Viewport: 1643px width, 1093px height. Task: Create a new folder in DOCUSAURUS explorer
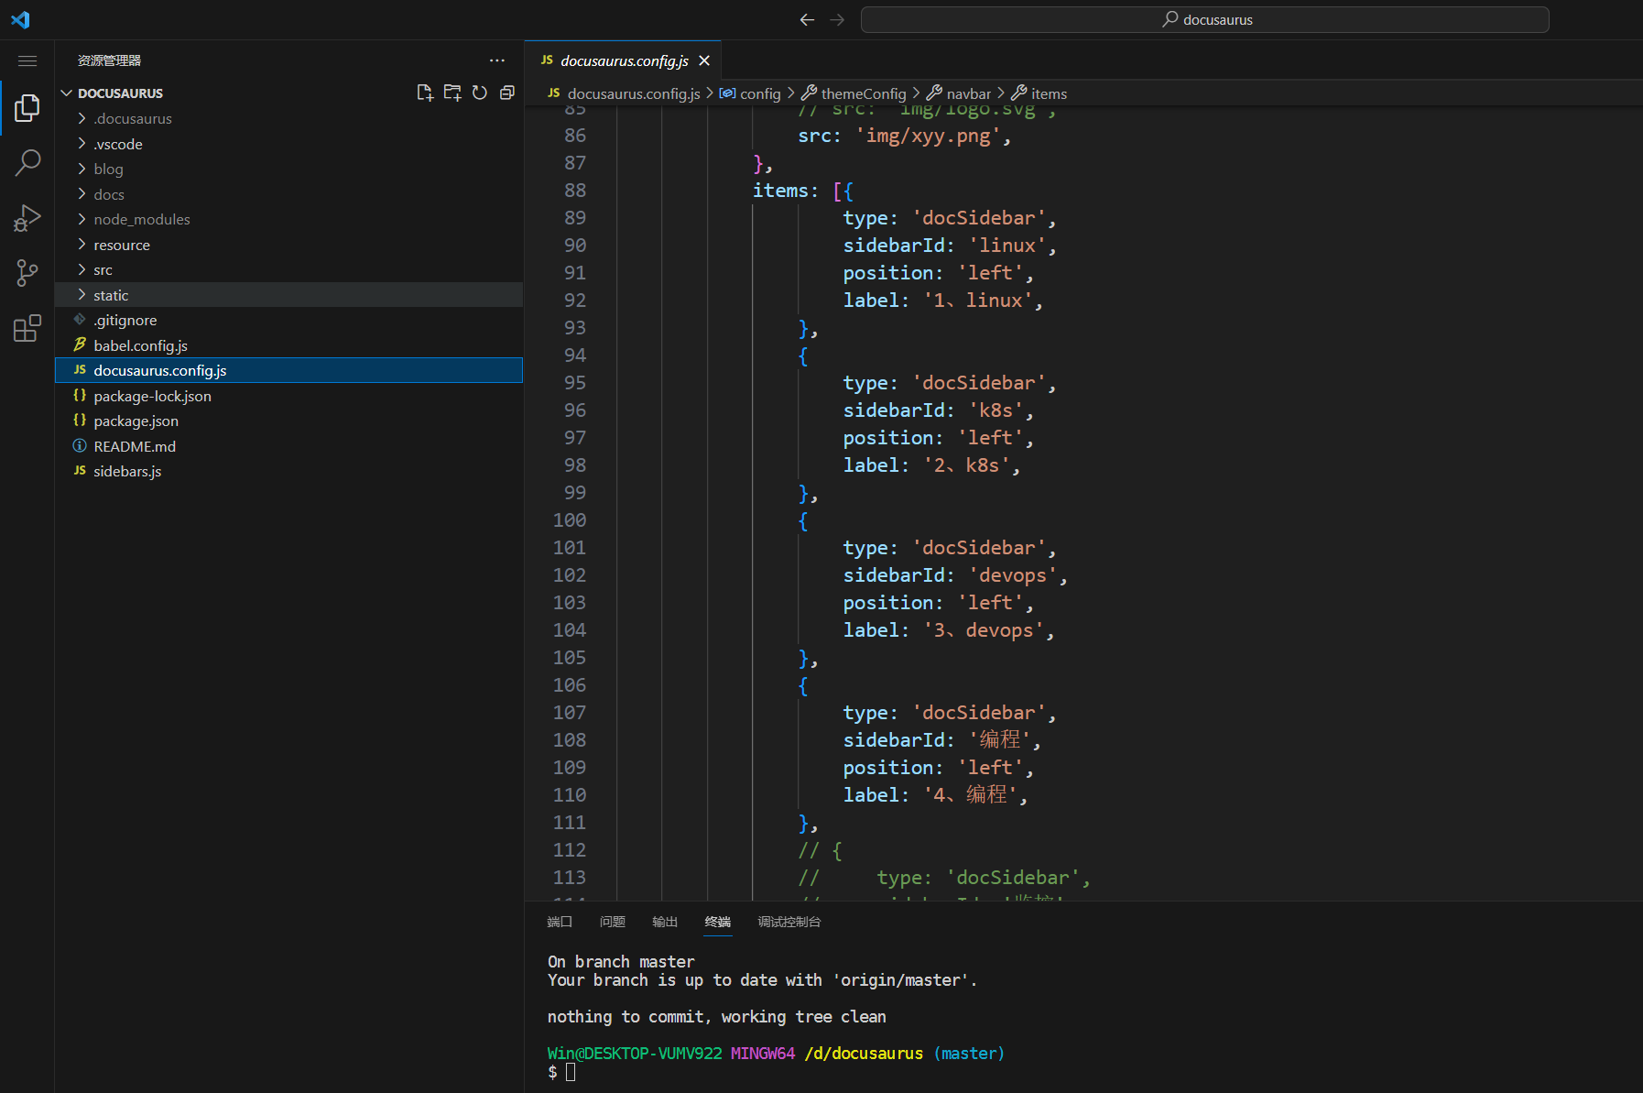coord(452,93)
